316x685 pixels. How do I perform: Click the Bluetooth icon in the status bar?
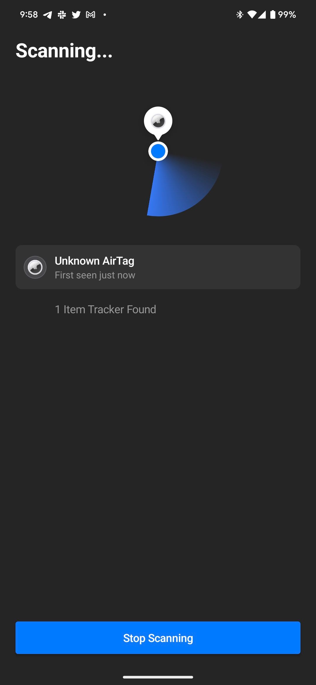click(x=240, y=14)
